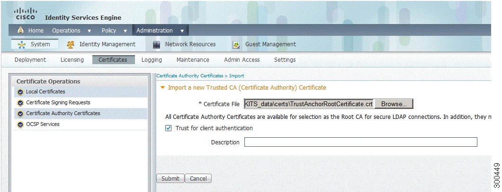The width and height of the screenshot is (502, 192).
Task: Click the Certificate Authority Certificates badge icon
Action: tap(21, 114)
